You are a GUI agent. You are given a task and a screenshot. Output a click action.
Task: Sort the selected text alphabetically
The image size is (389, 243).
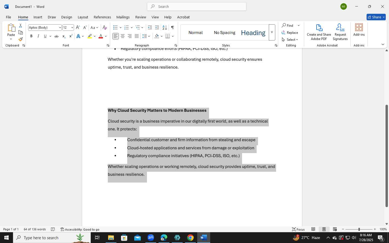click(165, 28)
